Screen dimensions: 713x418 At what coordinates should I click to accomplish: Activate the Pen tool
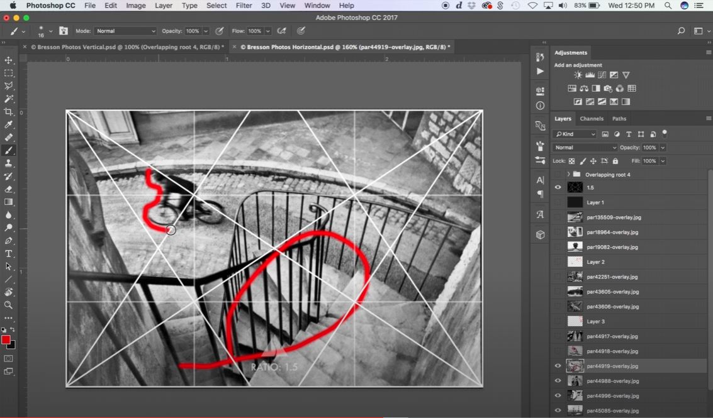[8, 240]
